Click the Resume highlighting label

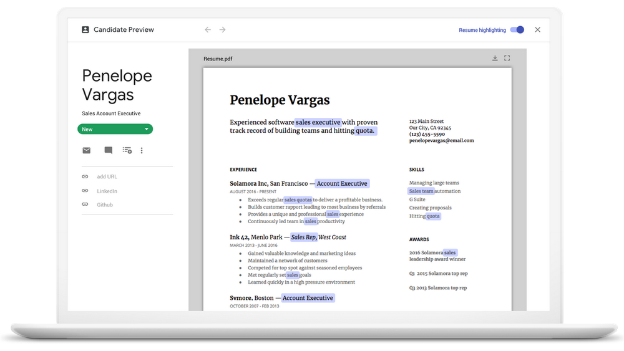pyautogui.click(x=482, y=30)
